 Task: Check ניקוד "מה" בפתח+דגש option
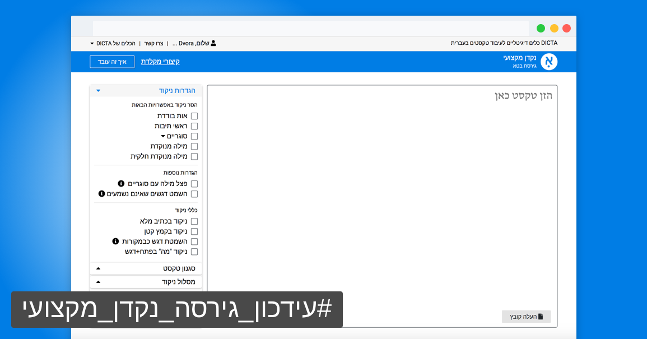pos(194,252)
